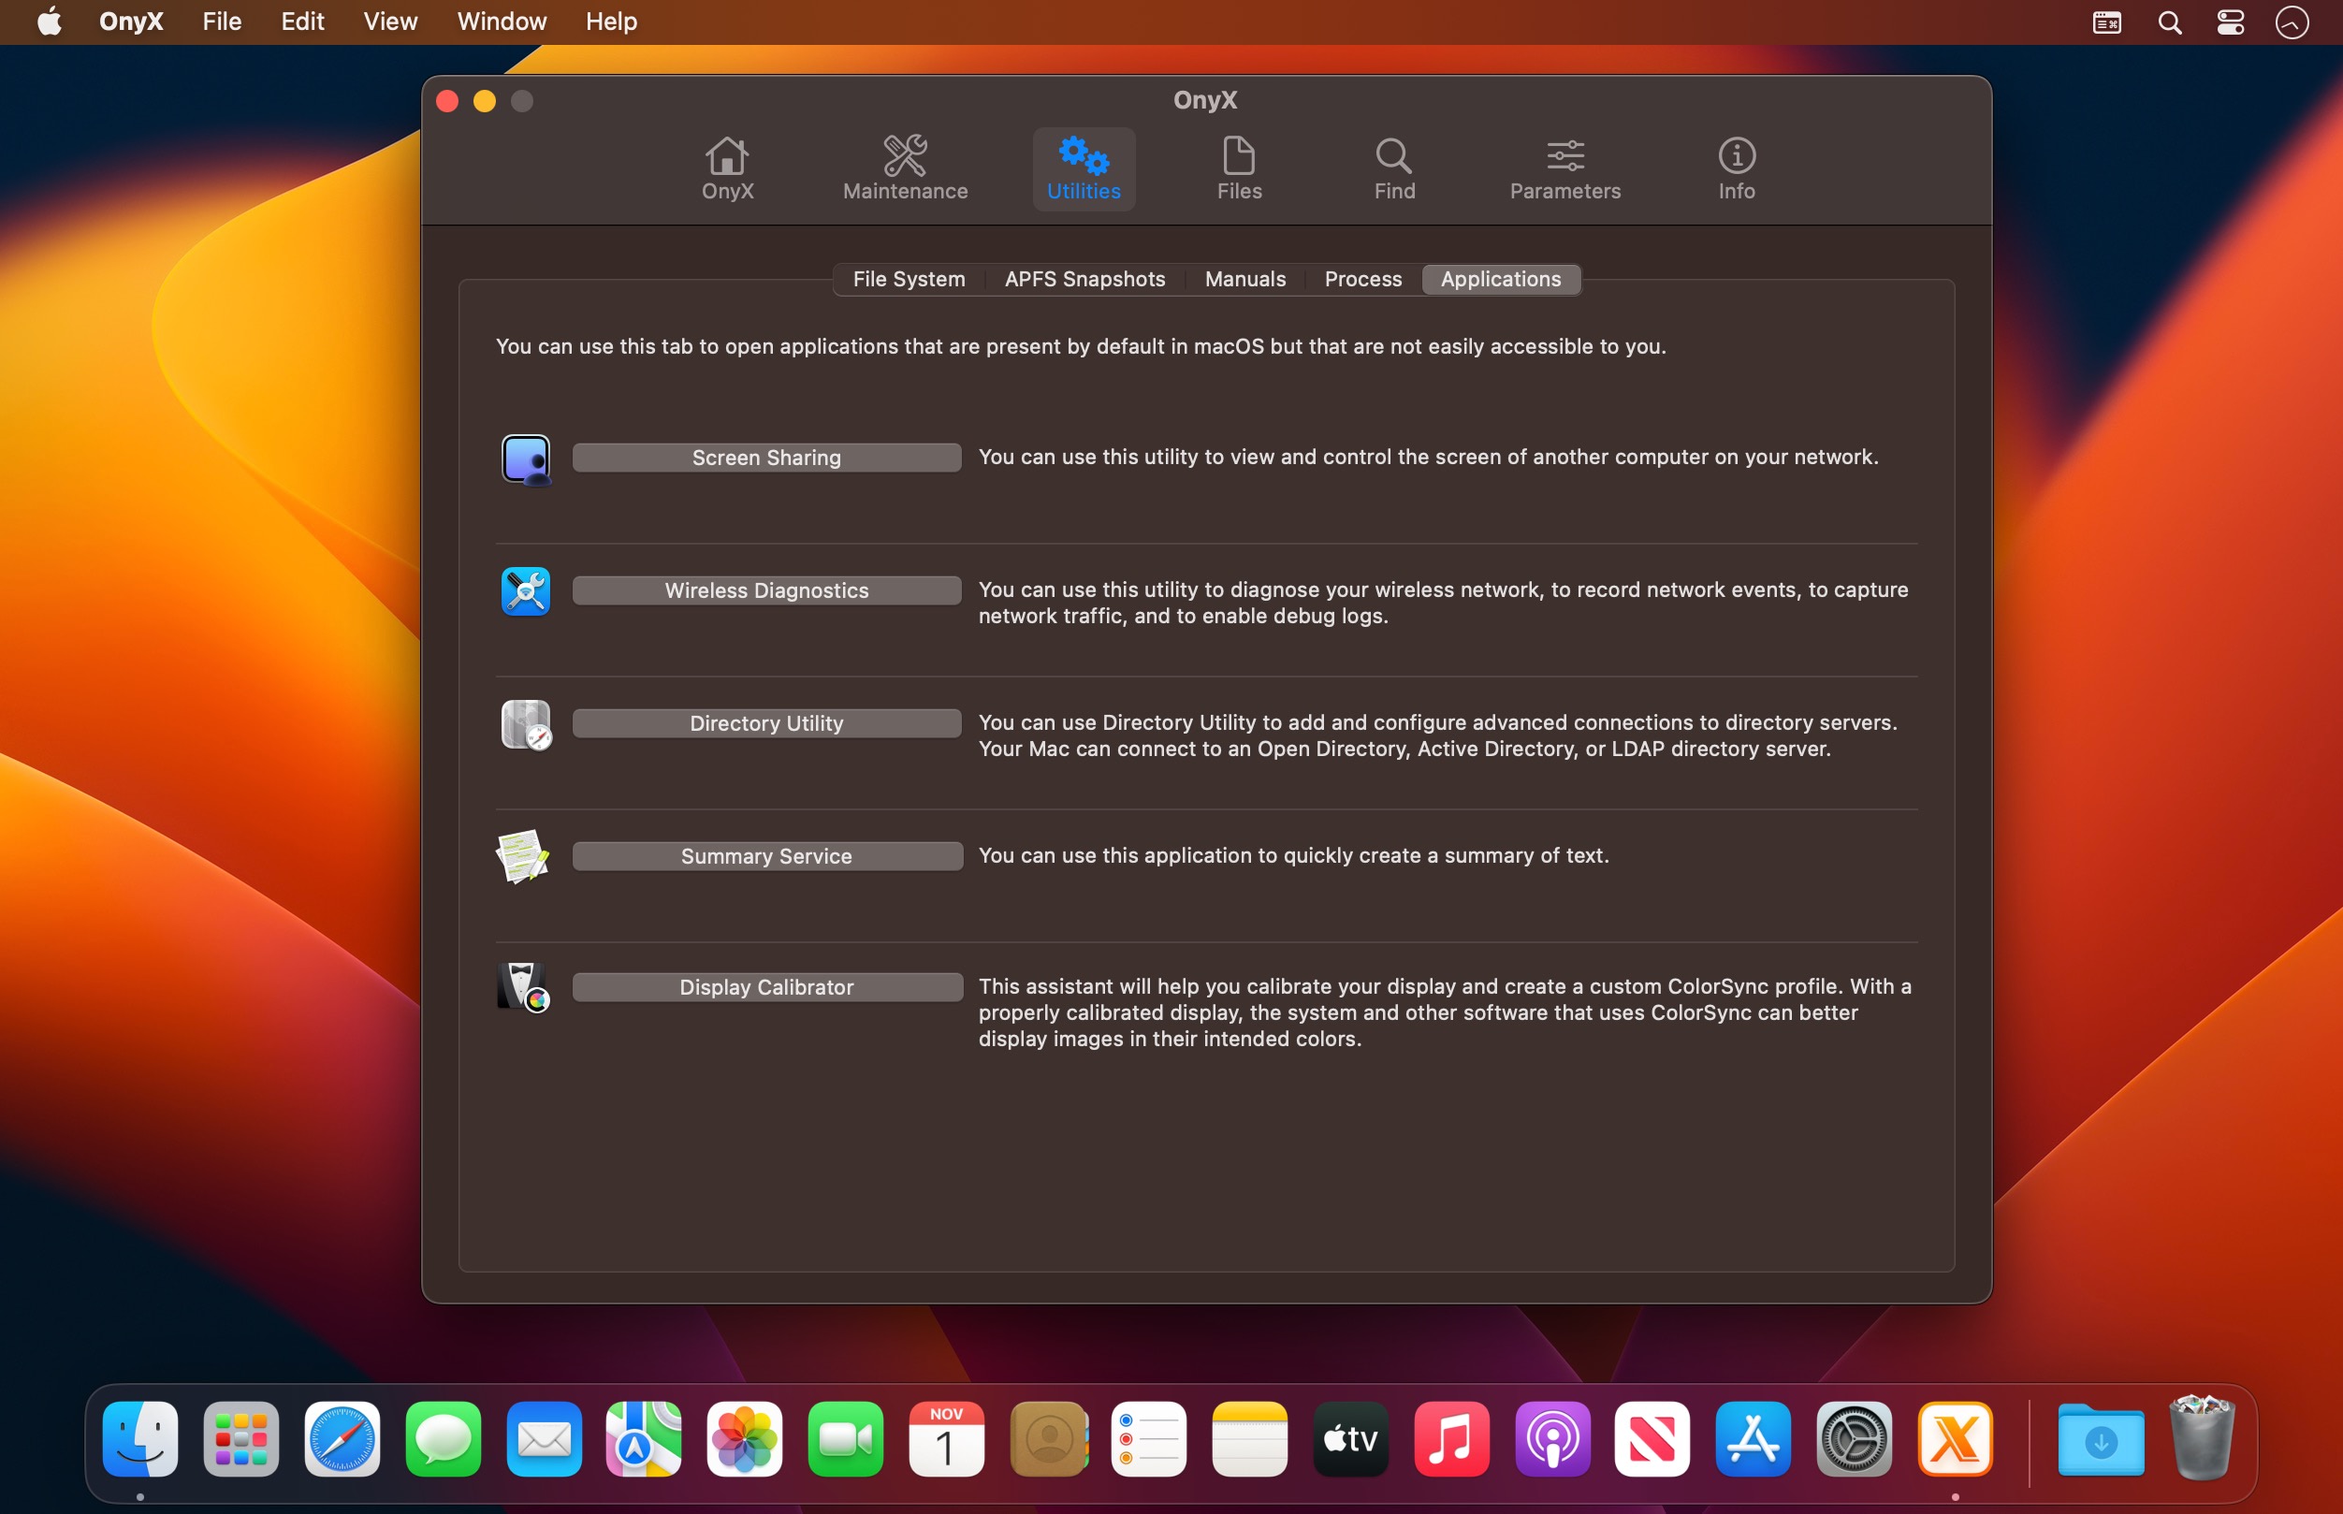The height and width of the screenshot is (1514, 2343).
Task: Show the Info toolbar section
Action: click(x=1736, y=168)
